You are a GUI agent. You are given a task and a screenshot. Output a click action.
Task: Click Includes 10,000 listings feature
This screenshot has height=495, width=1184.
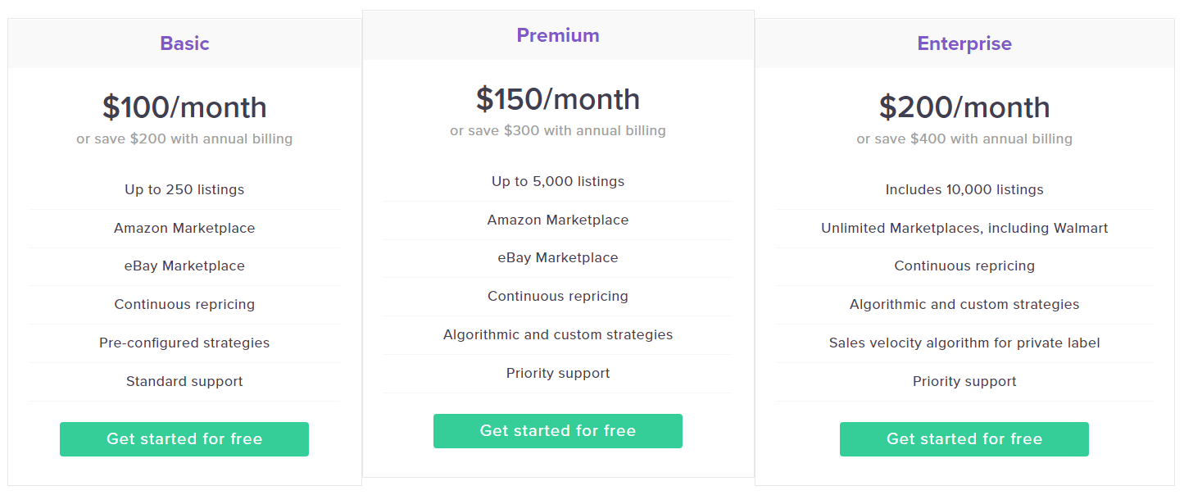(x=964, y=189)
